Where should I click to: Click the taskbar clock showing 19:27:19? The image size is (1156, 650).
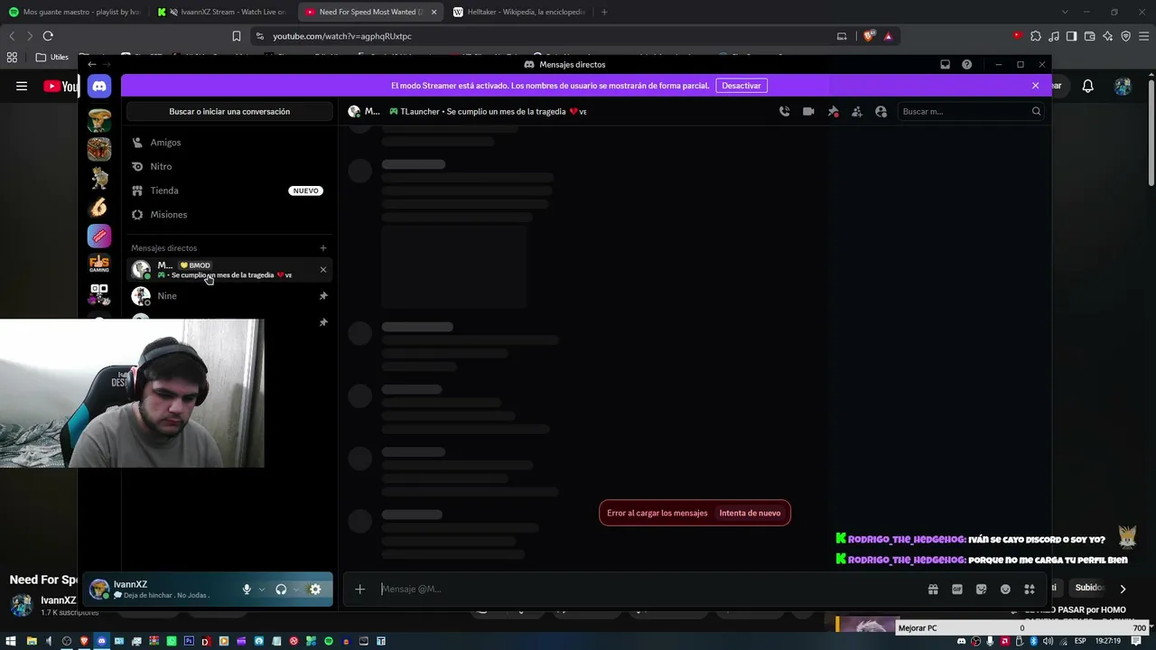pyautogui.click(x=1108, y=641)
